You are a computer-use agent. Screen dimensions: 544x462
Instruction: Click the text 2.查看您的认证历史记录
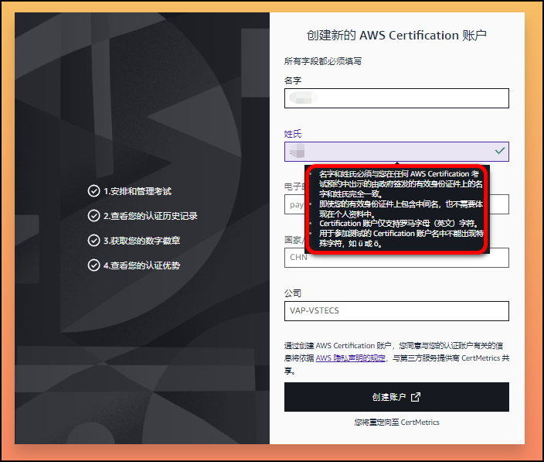[151, 216]
